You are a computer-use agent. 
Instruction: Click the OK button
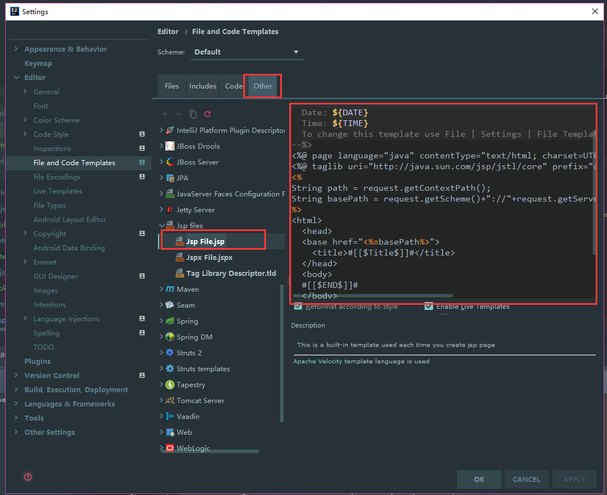pos(479,479)
